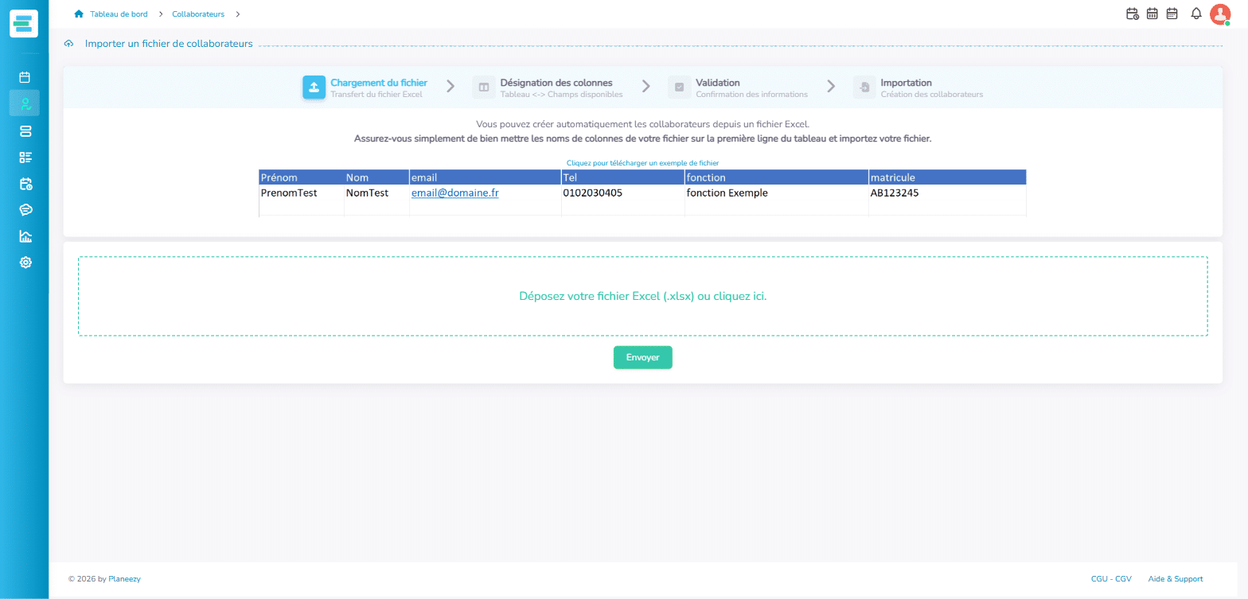
Task: Open the stacked bars icon in sidebar
Action: [25, 130]
